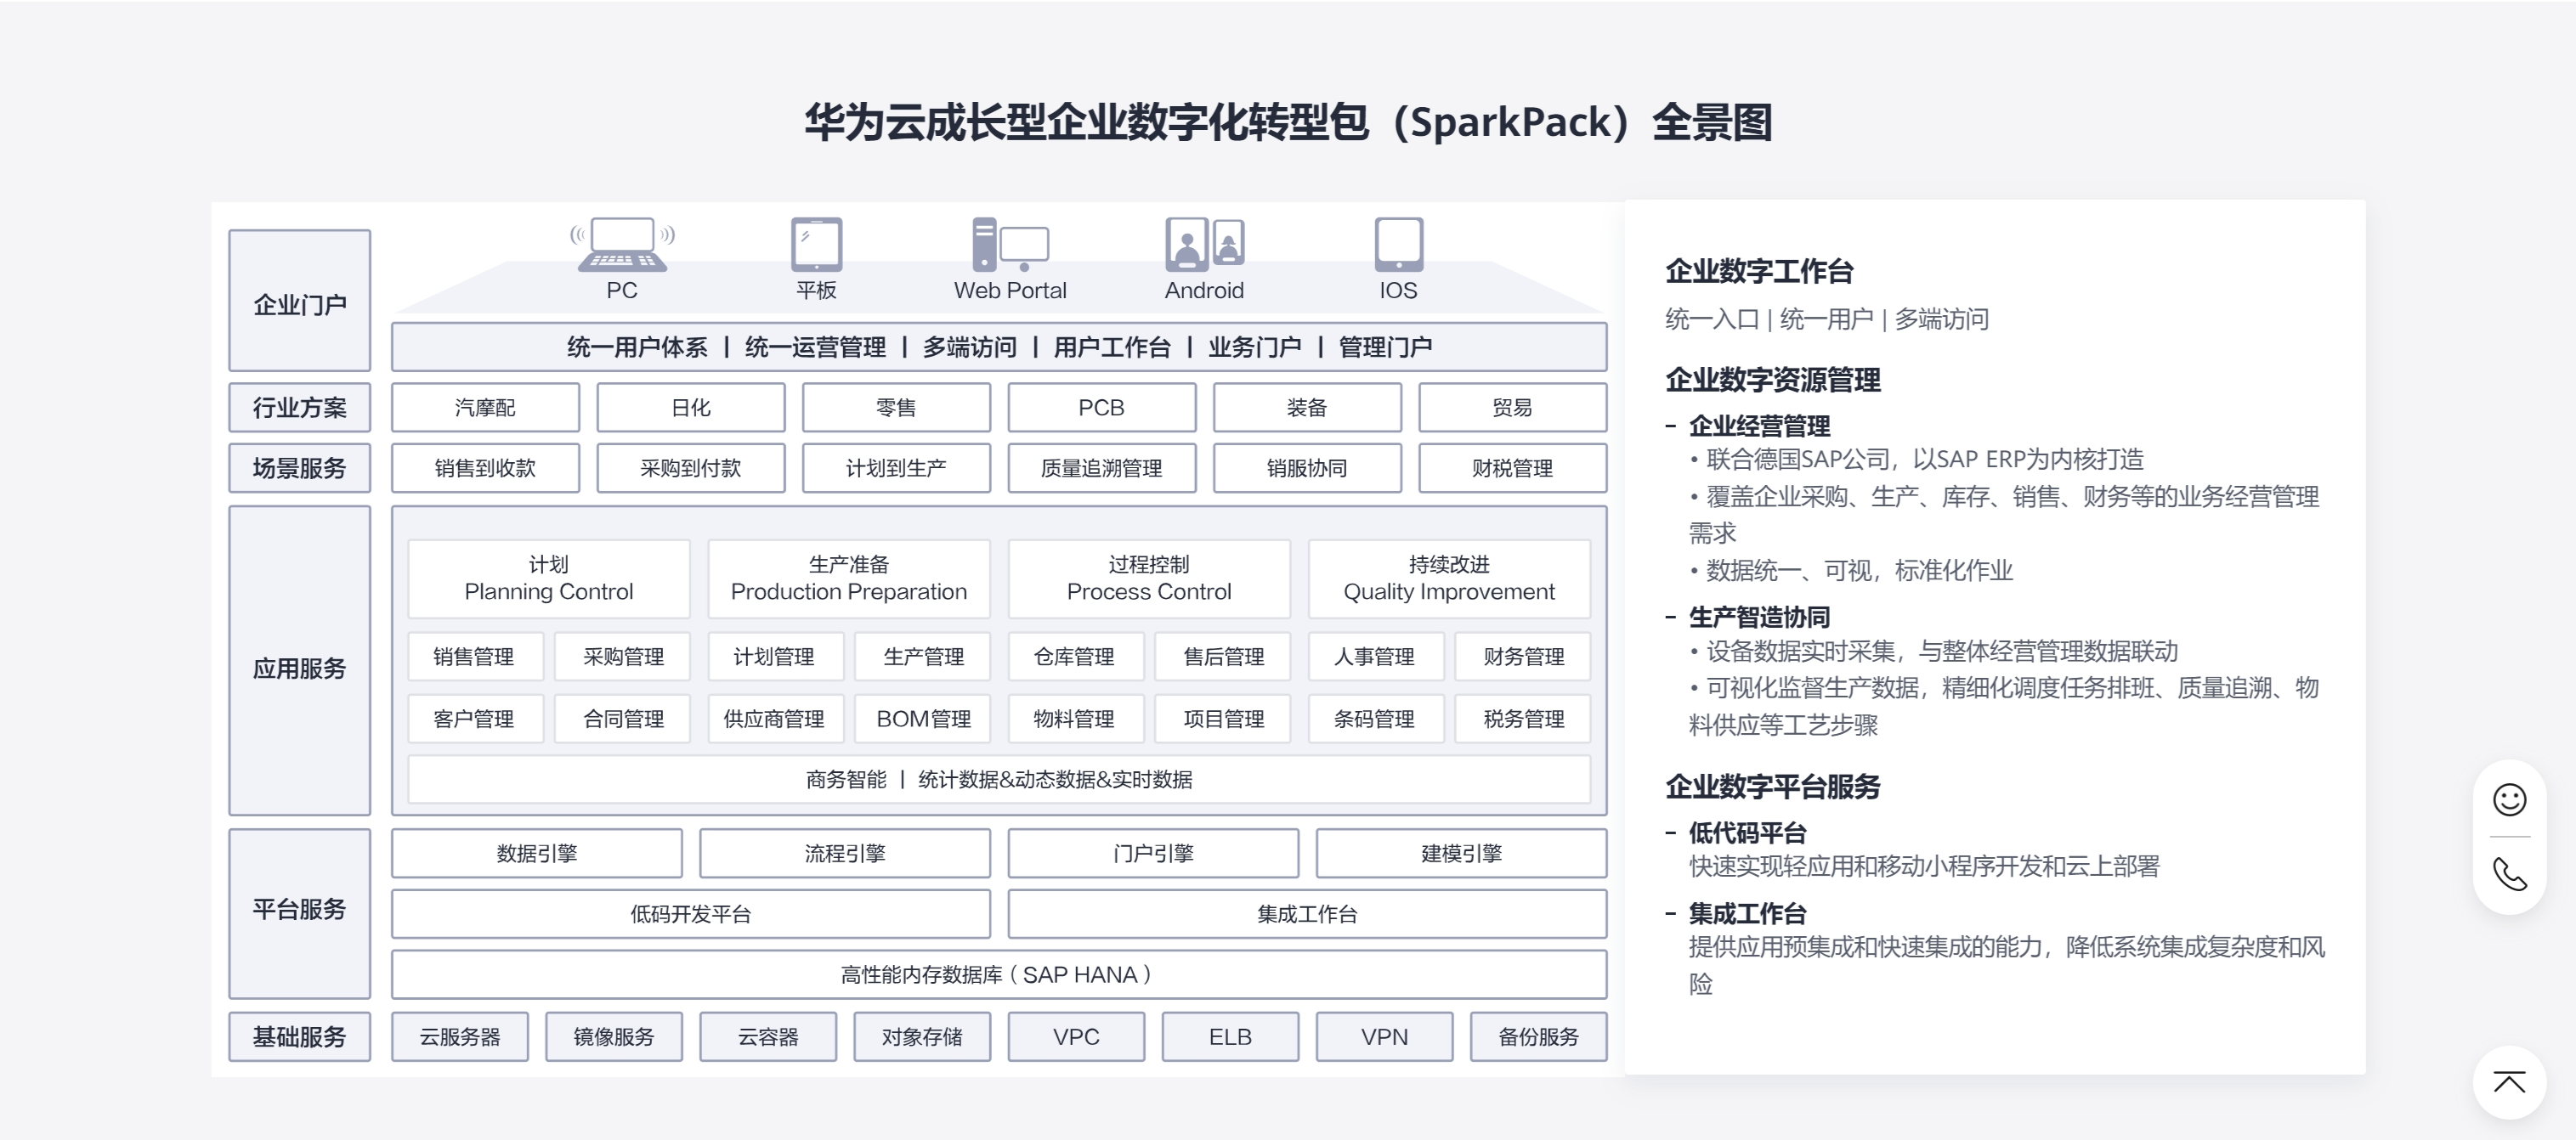Viewport: 2576px width, 1140px height.
Task: Click the tablet (平板) icon
Action: pyautogui.click(x=816, y=245)
